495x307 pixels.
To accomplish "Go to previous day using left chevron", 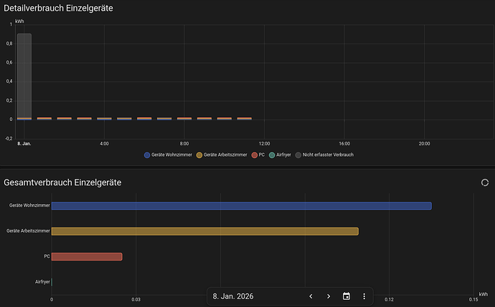I will 311,296.
